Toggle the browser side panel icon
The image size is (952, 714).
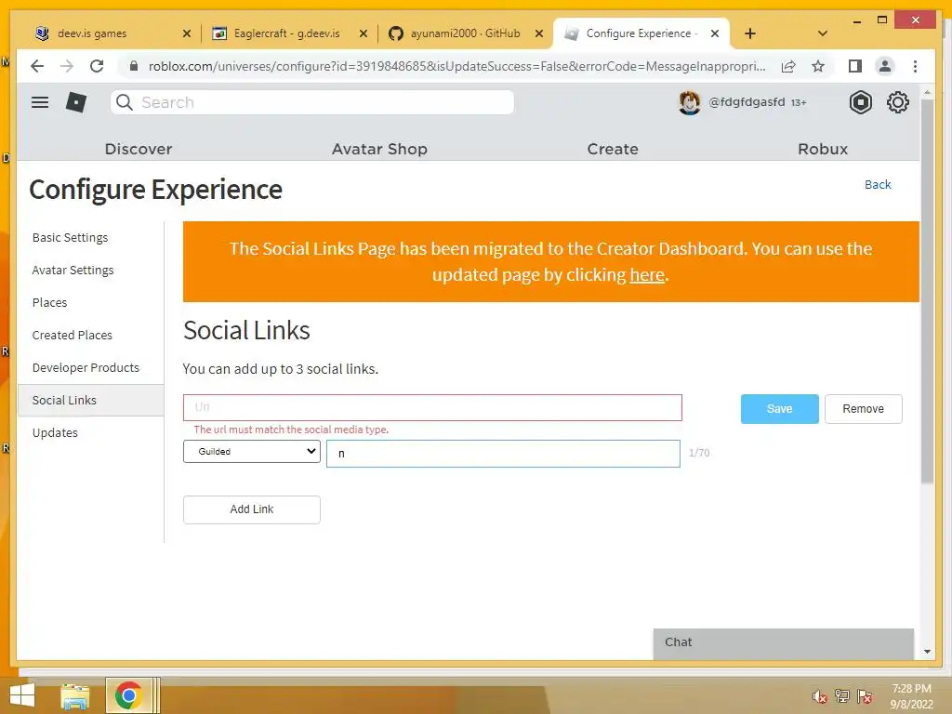coord(855,66)
